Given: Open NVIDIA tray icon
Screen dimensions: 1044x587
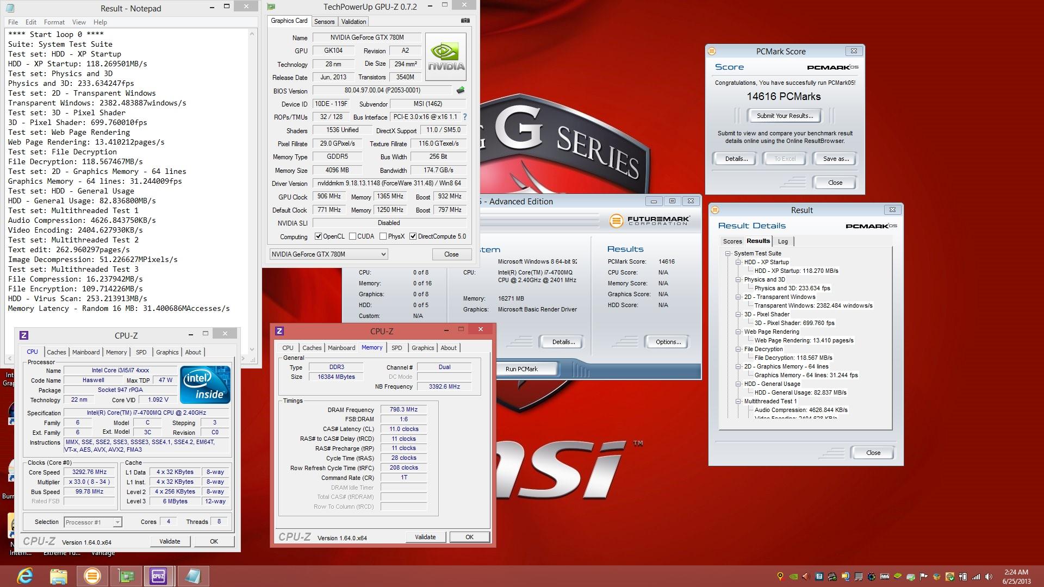Looking at the screenshot, I should pos(793,577).
